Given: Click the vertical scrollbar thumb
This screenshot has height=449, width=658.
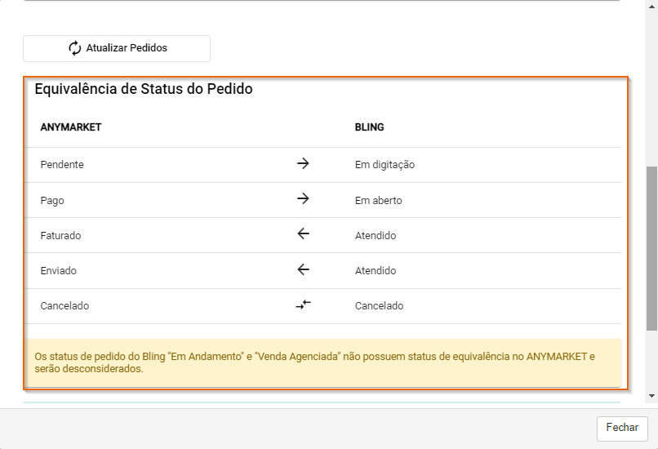Looking at the screenshot, I should click(x=651, y=248).
